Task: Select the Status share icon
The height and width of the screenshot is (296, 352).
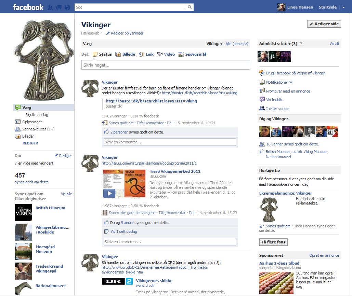Action: [95, 54]
